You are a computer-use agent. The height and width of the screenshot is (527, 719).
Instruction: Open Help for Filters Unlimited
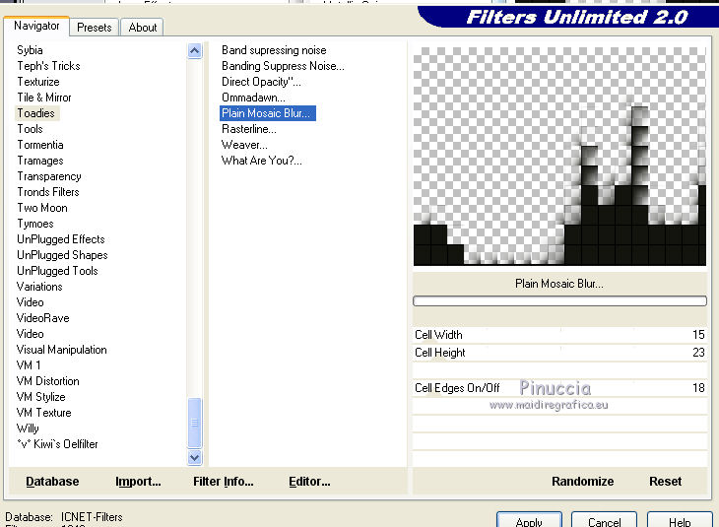coord(680,520)
